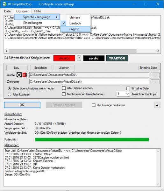This screenshot has height=191, width=164.
Task: Open the Hilfe menu
Action: click(x=38, y=11)
